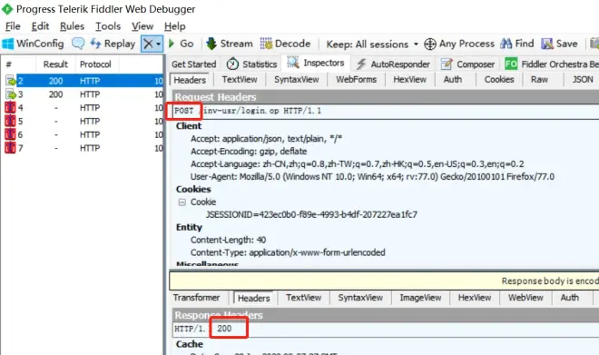
Task: Click the Accept-Encoding header line
Action: 249,152
